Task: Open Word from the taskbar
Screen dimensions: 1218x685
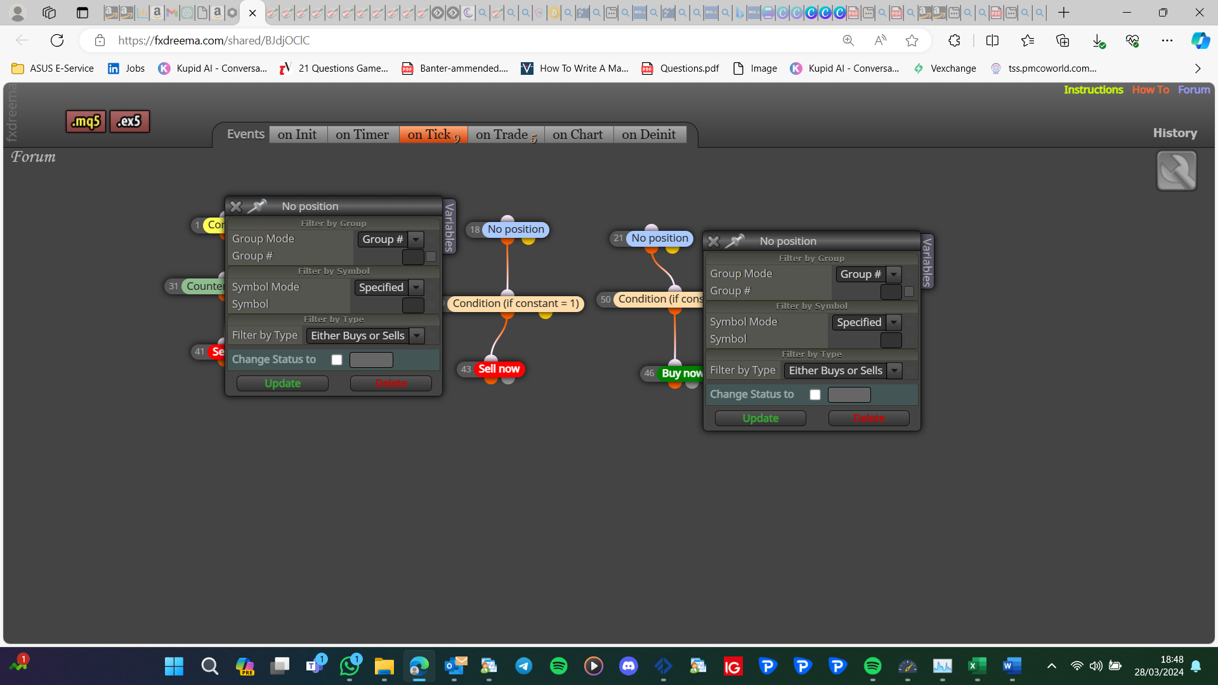Action: (1012, 666)
